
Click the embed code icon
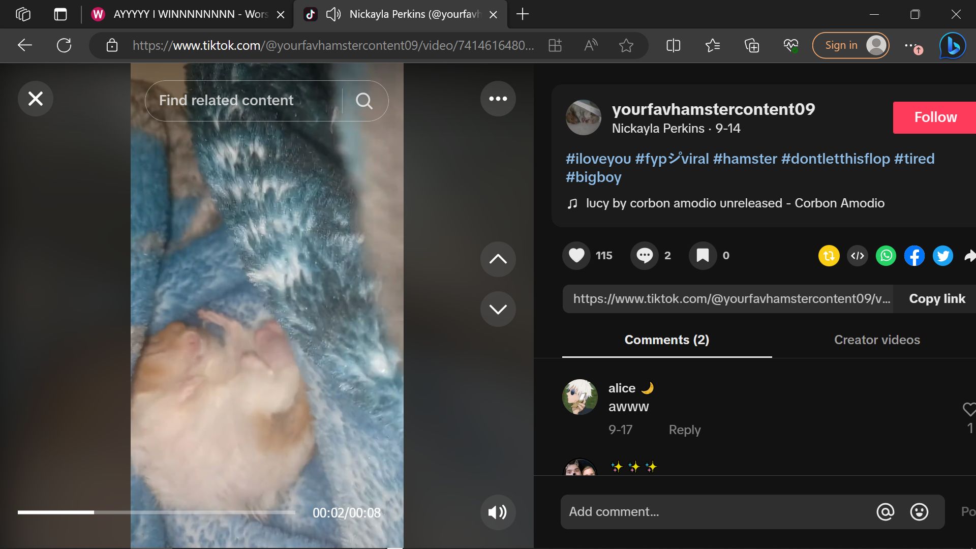[858, 256]
